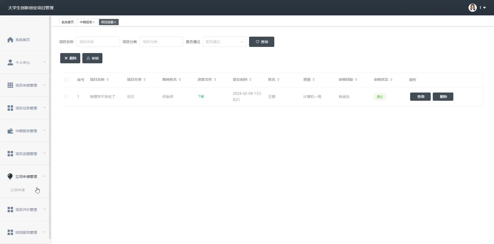Download the progress file via 下载 link

point(201,97)
